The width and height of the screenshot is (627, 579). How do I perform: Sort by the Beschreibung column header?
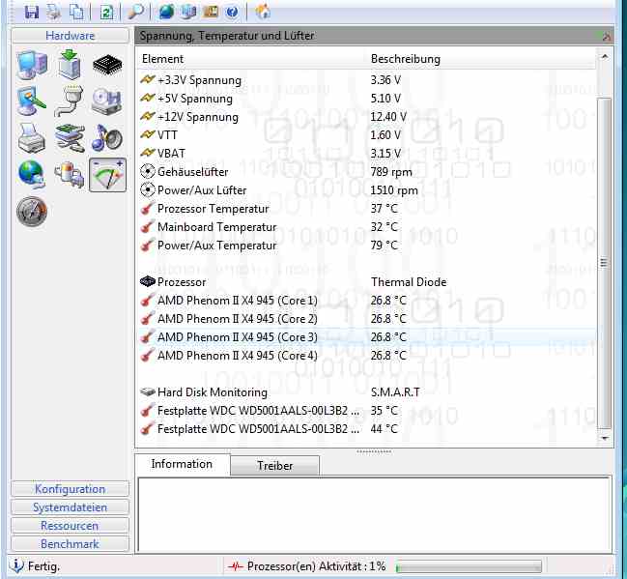(x=481, y=59)
